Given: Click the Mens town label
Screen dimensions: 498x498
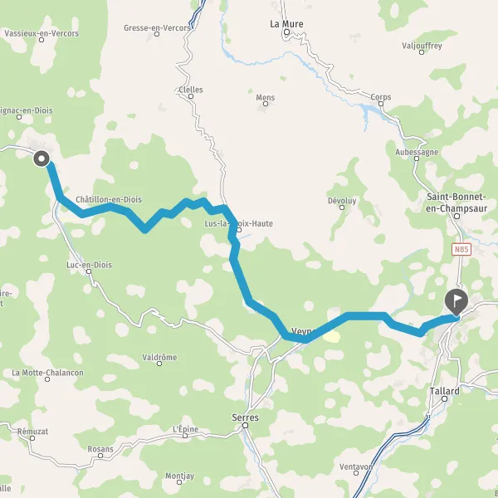Looking at the screenshot, I should 266,97.
